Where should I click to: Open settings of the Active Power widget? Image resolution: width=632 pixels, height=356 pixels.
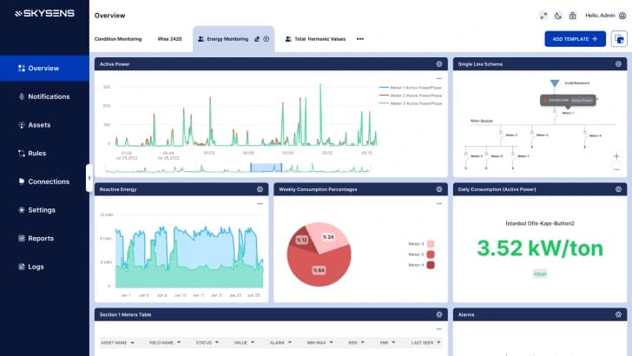(439, 64)
